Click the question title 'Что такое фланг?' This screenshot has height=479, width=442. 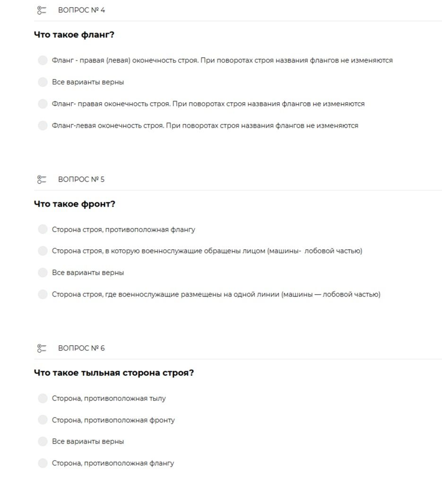coord(74,35)
